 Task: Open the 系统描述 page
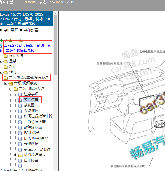pyautogui.click(x=31, y=111)
